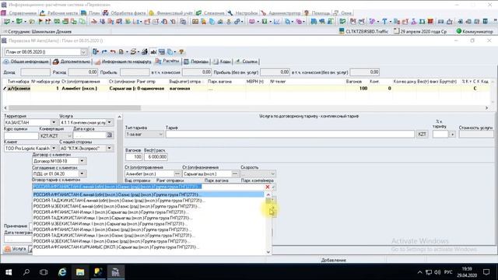This screenshot has width=498, height=280.
Task: Select the Услуга tab at bottom left
Action: point(16,249)
